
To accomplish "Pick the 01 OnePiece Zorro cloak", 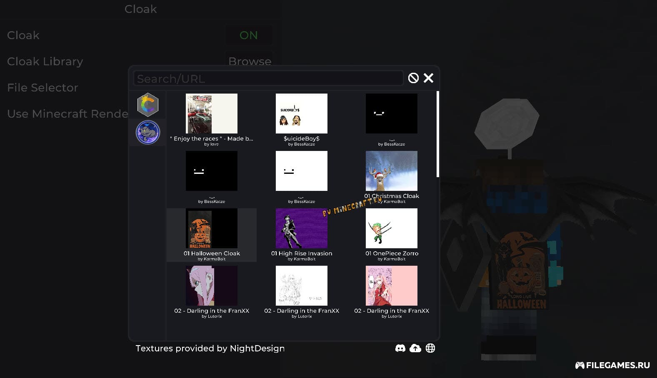I will pyautogui.click(x=392, y=228).
